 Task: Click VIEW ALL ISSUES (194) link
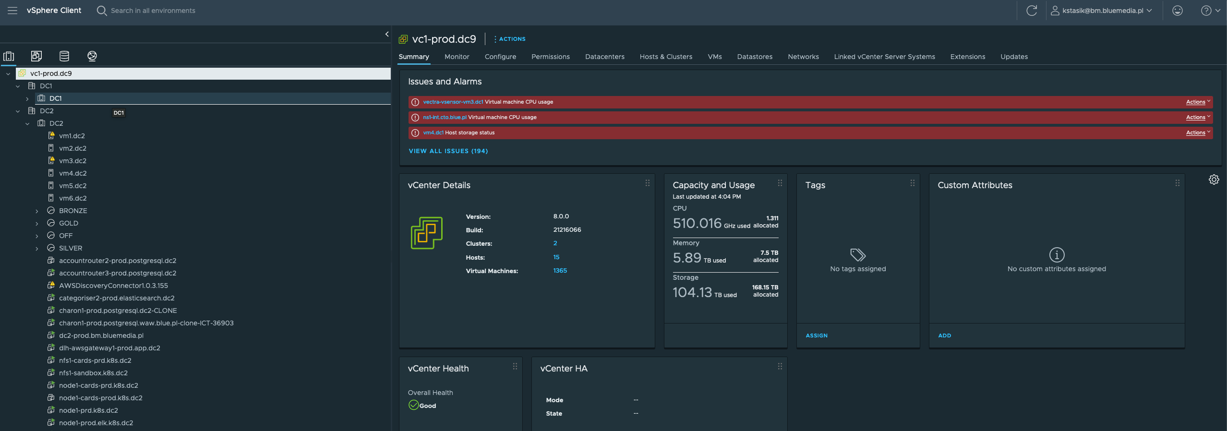click(x=448, y=151)
